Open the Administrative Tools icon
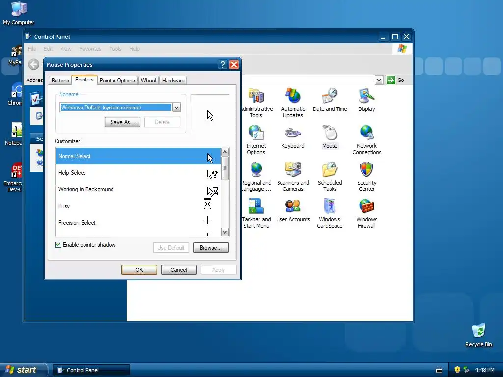The image size is (503, 377). [256, 96]
